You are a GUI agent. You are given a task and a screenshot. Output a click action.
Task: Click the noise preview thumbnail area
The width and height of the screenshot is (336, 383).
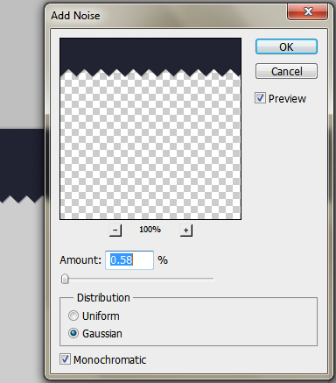click(150, 129)
